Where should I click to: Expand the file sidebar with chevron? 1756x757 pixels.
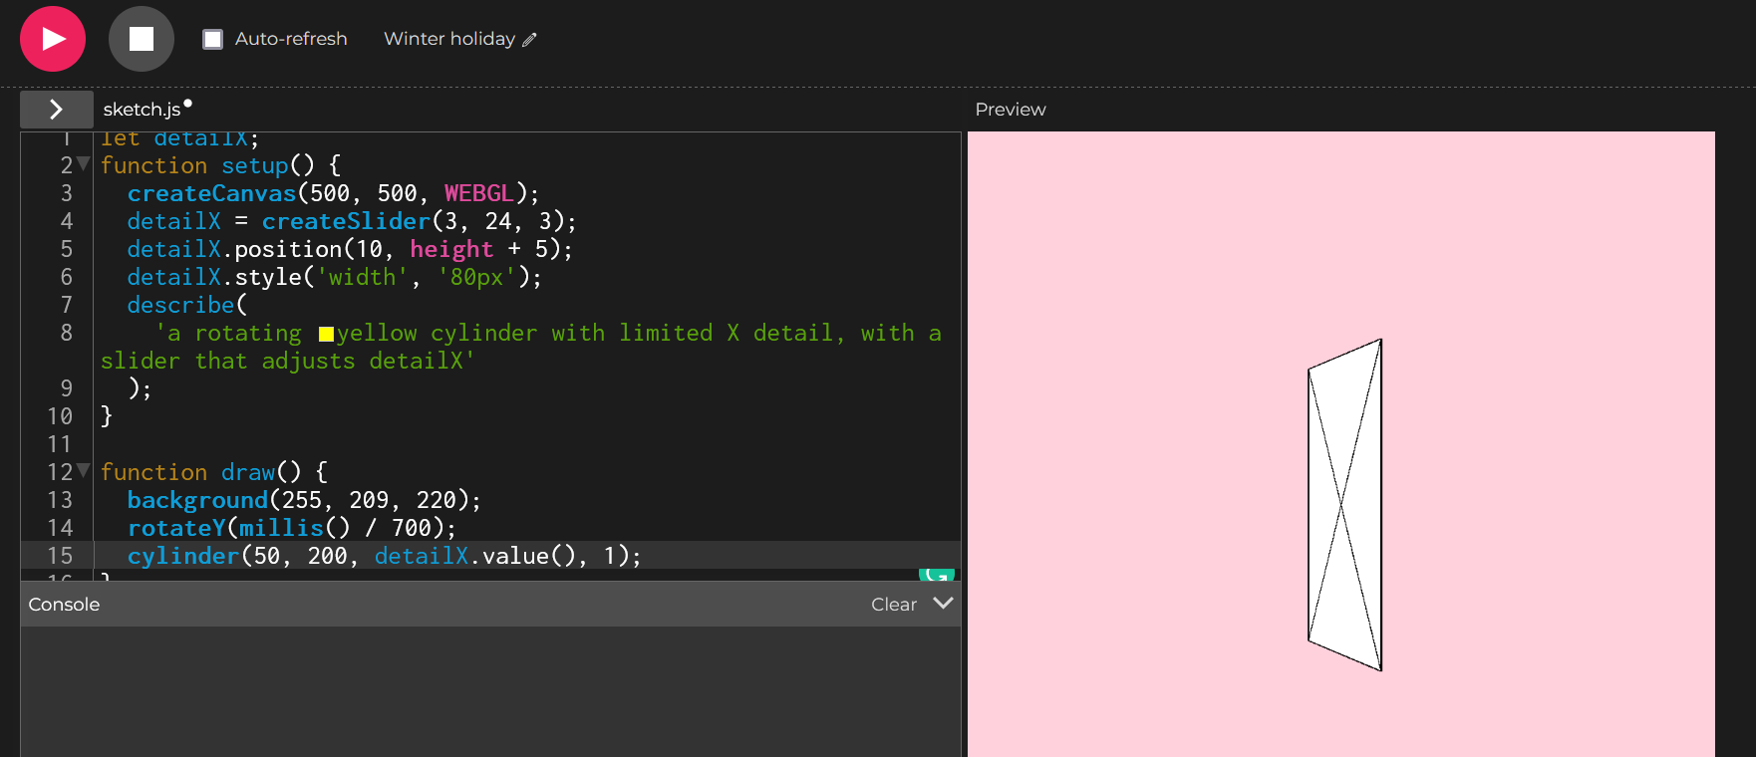[x=56, y=110]
